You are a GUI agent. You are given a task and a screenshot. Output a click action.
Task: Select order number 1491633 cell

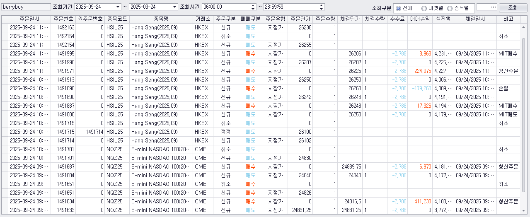(63, 210)
